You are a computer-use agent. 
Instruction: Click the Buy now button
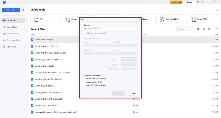176,2
